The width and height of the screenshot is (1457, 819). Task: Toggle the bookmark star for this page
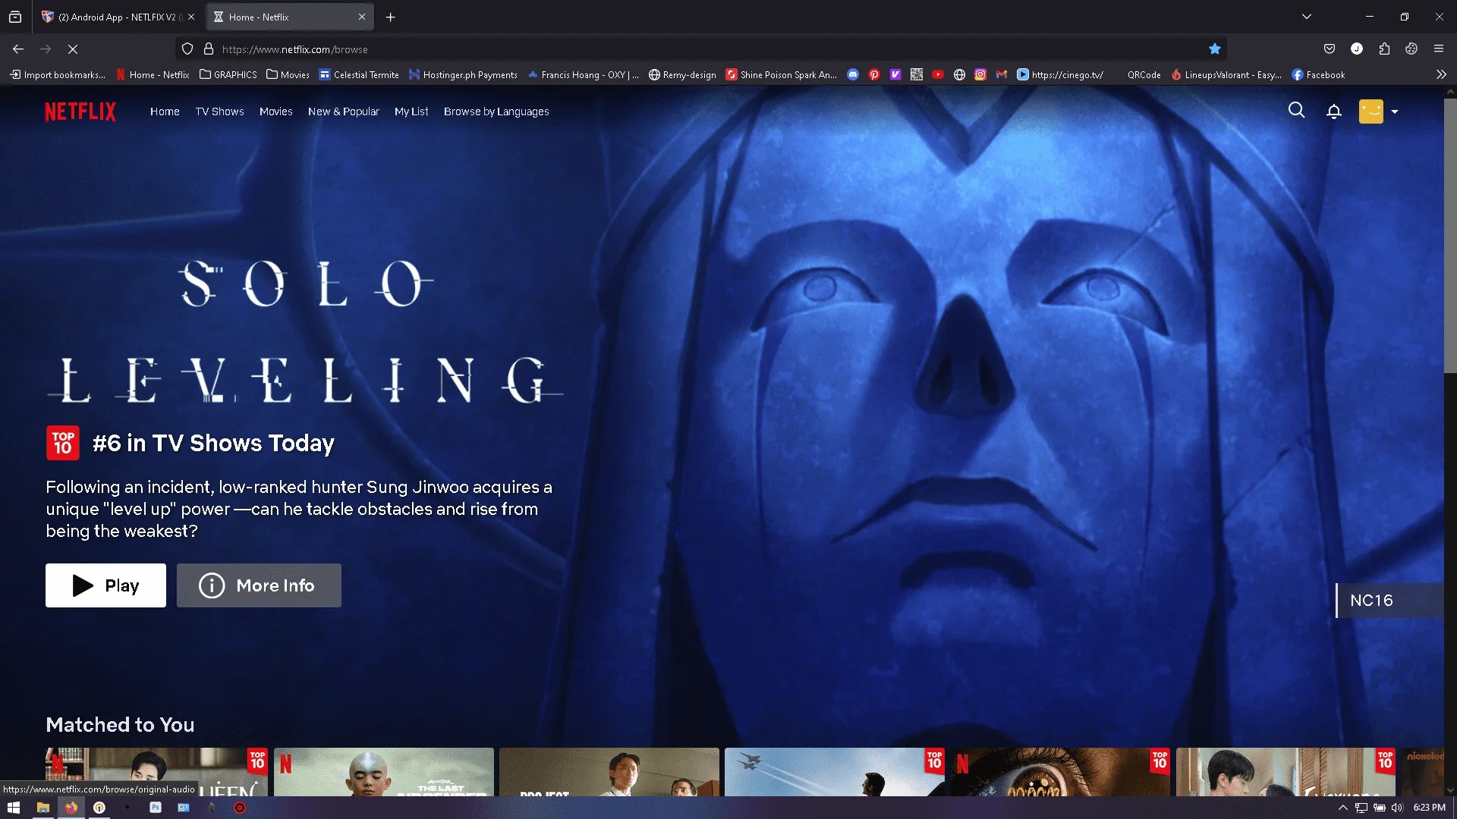click(x=1215, y=49)
